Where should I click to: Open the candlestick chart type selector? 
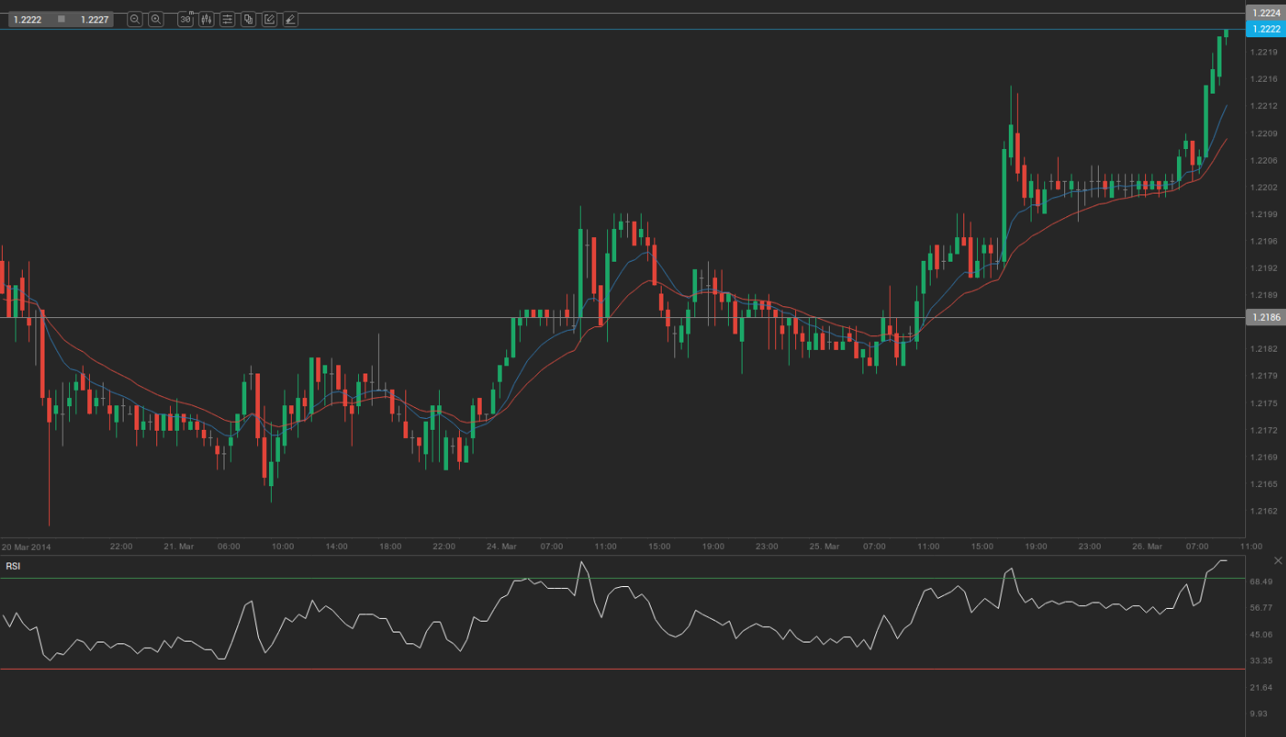206,19
